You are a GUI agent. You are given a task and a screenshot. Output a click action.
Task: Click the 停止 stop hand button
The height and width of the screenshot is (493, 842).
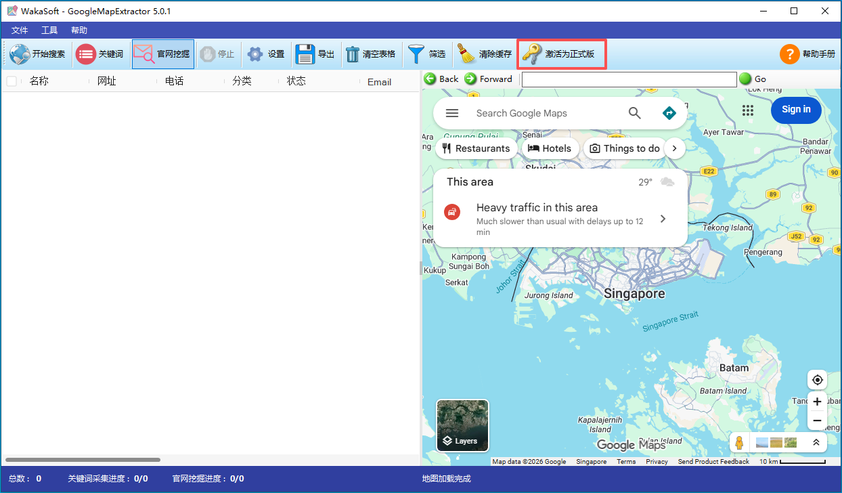(x=217, y=54)
